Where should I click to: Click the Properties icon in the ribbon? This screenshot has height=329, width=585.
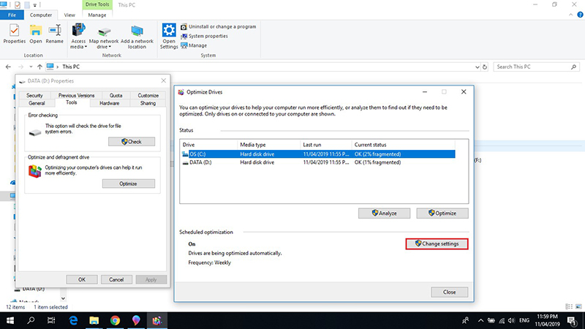14,34
